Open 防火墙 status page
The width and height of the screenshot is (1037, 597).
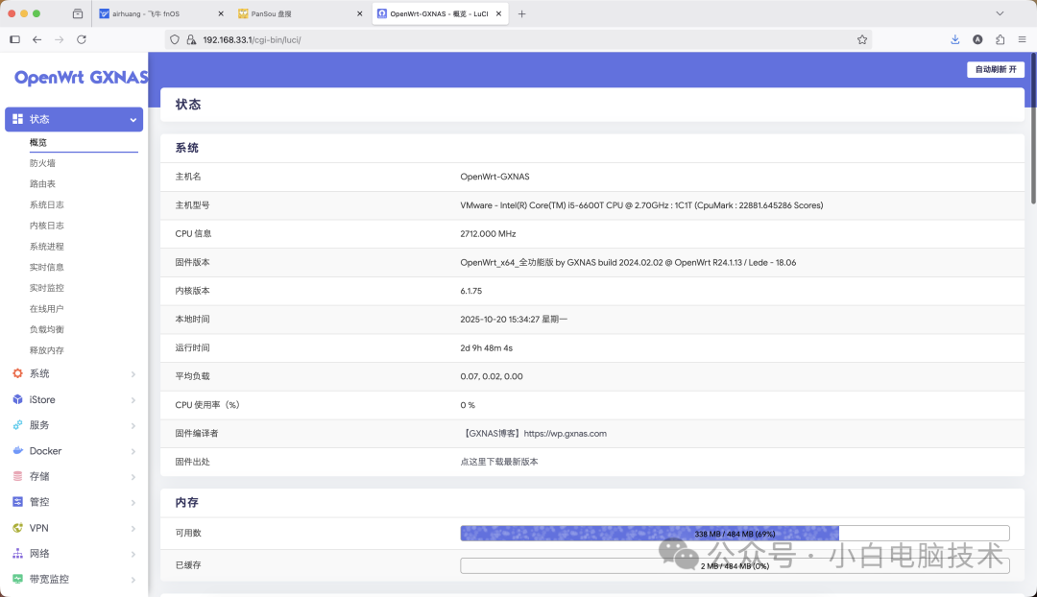click(x=42, y=163)
